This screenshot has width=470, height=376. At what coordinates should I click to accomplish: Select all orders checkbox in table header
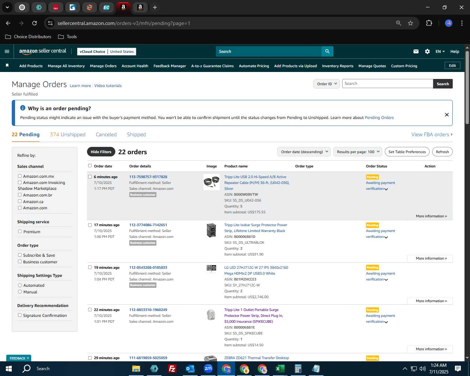tap(90, 166)
